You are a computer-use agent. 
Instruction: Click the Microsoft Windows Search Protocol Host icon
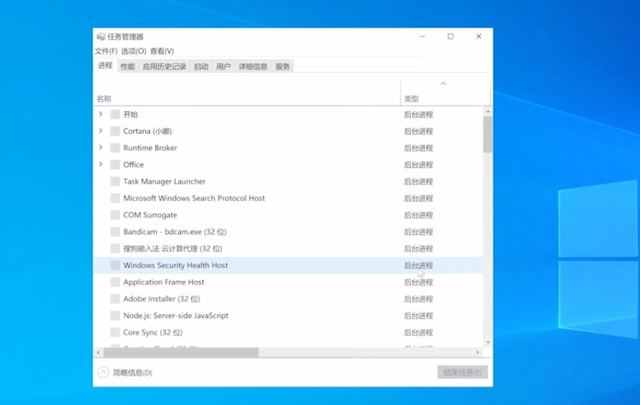pyautogui.click(x=115, y=198)
